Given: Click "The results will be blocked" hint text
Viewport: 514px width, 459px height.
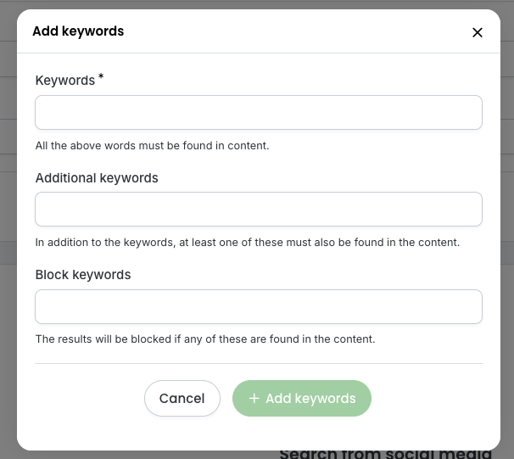Looking at the screenshot, I should (204, 339).
